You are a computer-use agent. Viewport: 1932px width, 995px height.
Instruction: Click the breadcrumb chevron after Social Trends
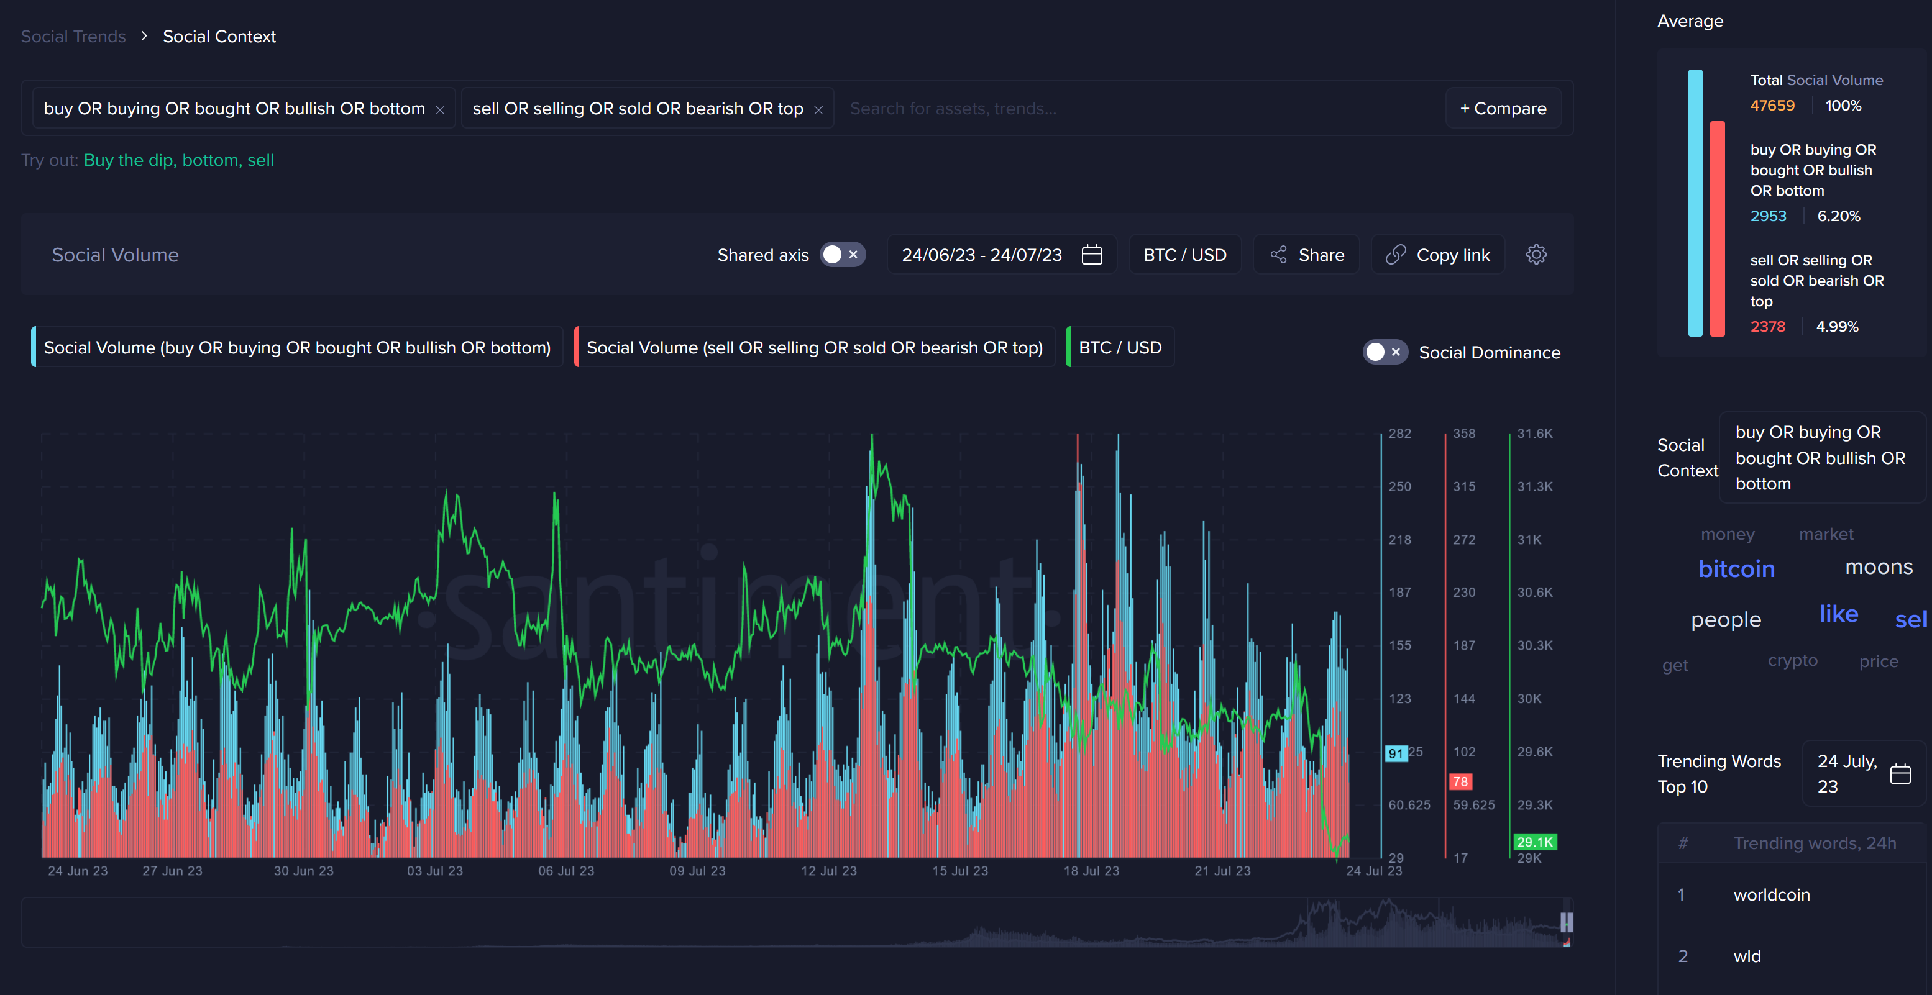(144, 36)
